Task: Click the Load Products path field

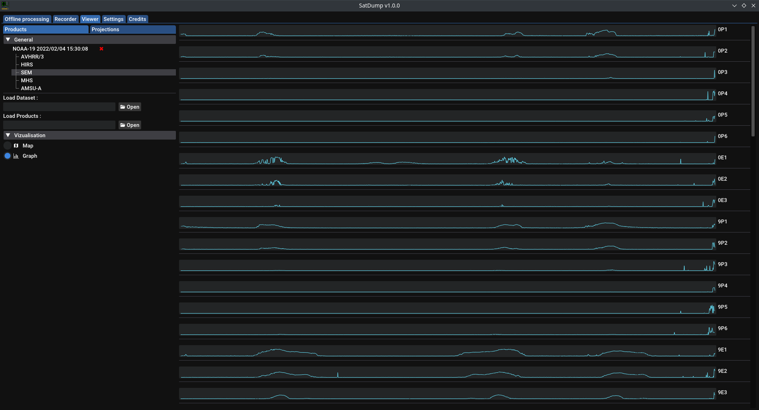Action: click(59, 125)
